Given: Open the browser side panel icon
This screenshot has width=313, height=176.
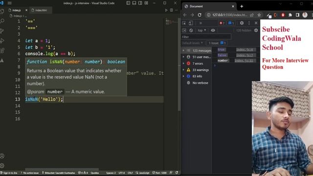Looking at the screenshot, I should pos(297,15).
